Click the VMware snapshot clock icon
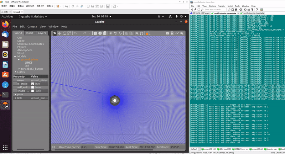 point(73,6)
